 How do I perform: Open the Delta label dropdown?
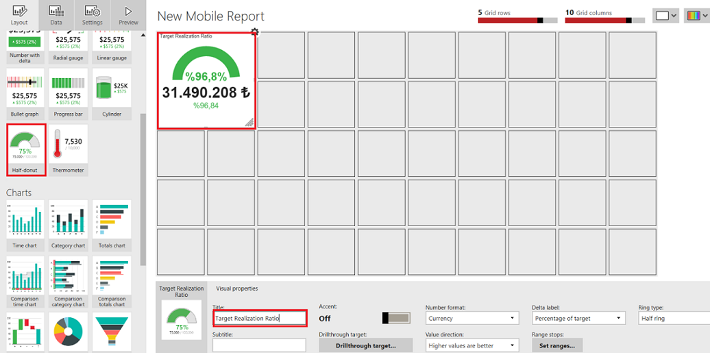578,318
